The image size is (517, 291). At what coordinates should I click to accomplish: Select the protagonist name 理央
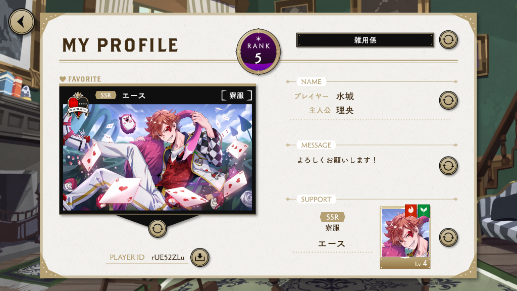click(345, 110)
